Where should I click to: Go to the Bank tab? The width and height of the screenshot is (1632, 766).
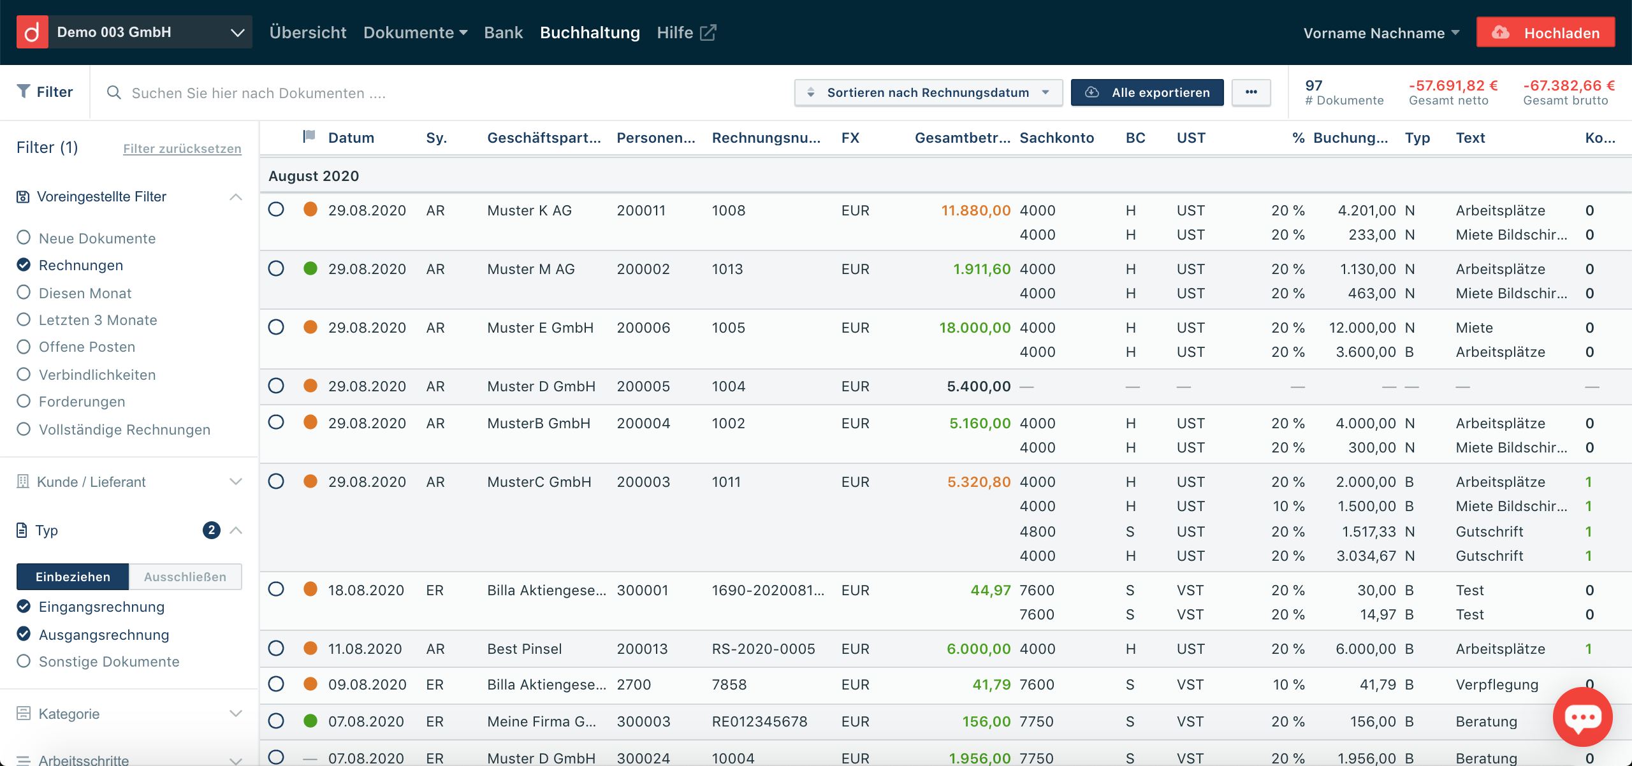[503, 33]
